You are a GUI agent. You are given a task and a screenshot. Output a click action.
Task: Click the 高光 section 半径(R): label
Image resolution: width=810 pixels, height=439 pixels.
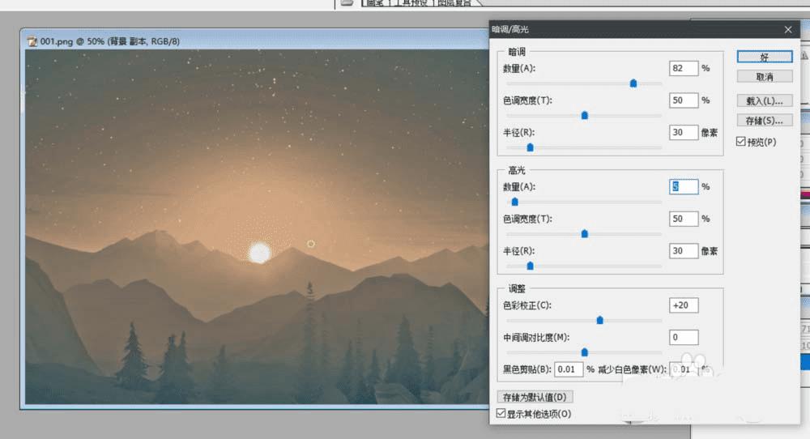pos(518,250)
